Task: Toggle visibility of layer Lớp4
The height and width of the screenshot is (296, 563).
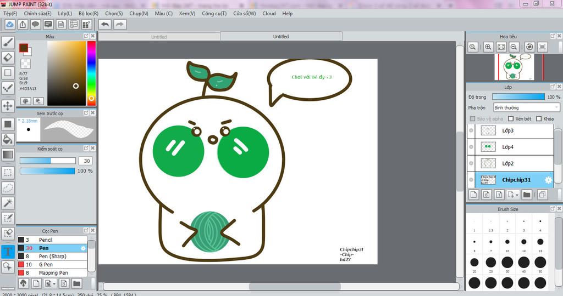Action: click(x=471, y=147)
